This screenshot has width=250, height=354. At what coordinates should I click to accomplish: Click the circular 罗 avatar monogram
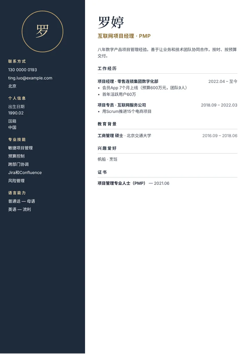42,31
